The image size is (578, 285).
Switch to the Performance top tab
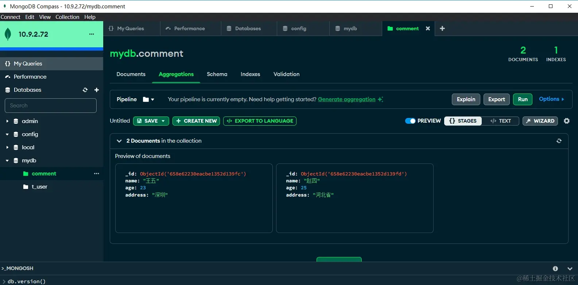pos(191,28)
